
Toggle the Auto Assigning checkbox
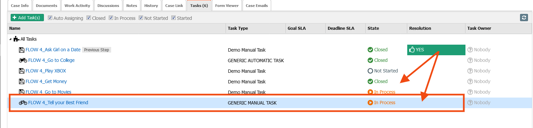point(50,18)
